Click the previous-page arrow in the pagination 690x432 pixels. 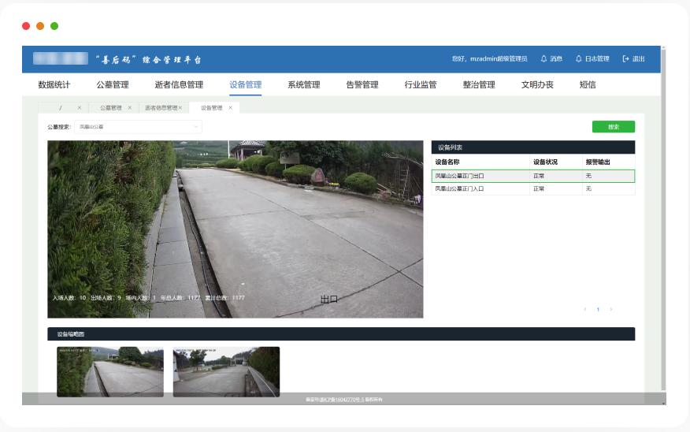[584, 310]
